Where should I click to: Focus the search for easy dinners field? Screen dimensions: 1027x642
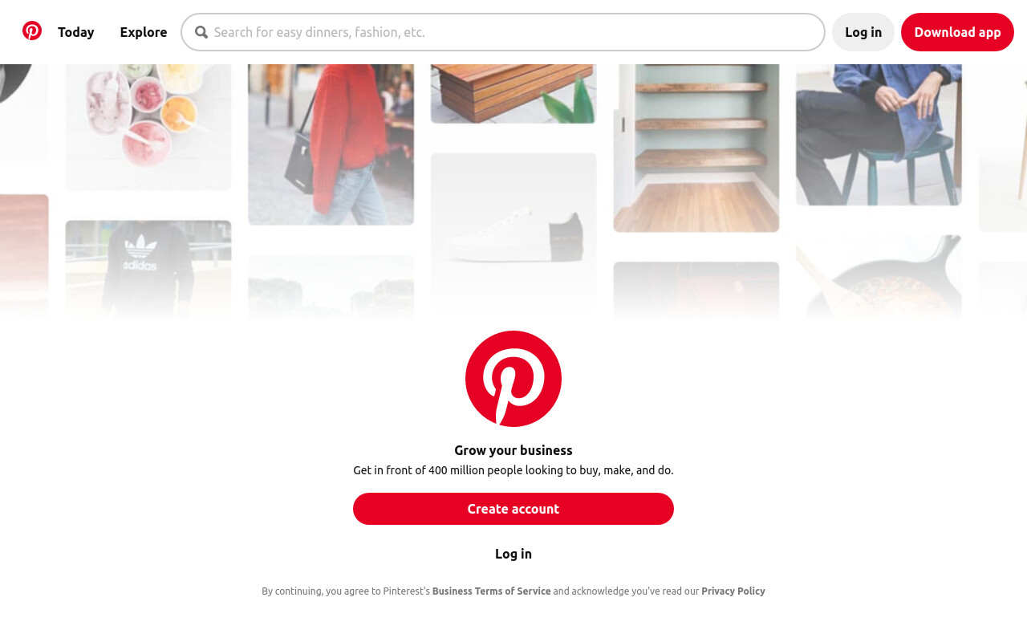pos(503,32)
